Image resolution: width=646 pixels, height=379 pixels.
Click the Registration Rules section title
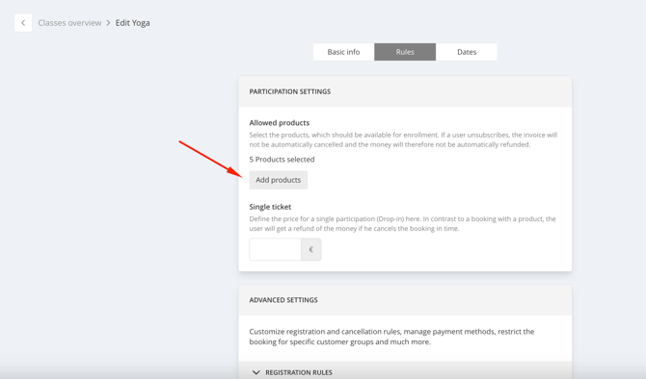pyautogui.click(x=299, y=372)
